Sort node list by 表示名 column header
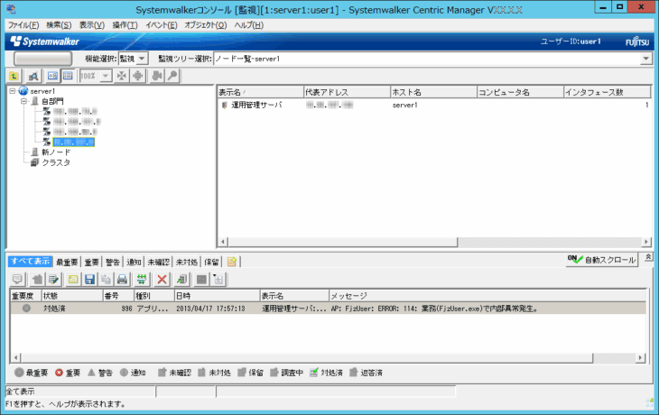The image size is (659, 415). 260,92
